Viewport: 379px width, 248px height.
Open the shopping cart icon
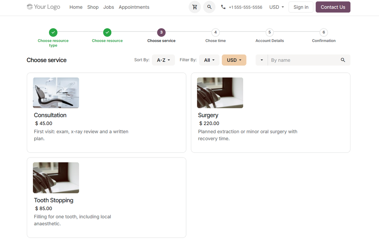click(195, 7)
